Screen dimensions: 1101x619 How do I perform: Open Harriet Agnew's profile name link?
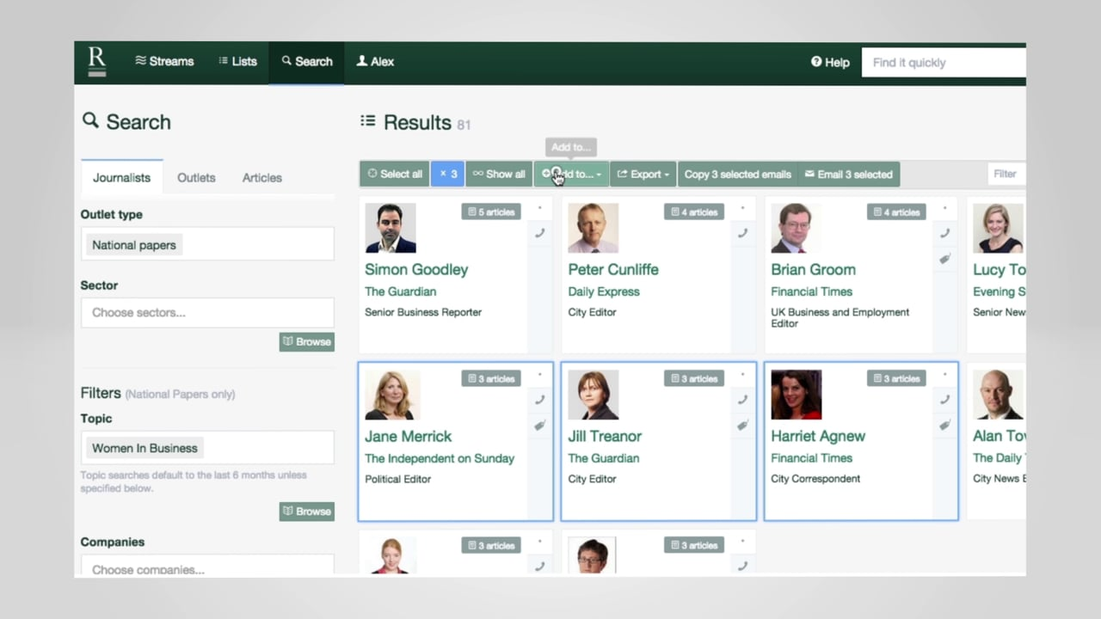pos(818,436)
